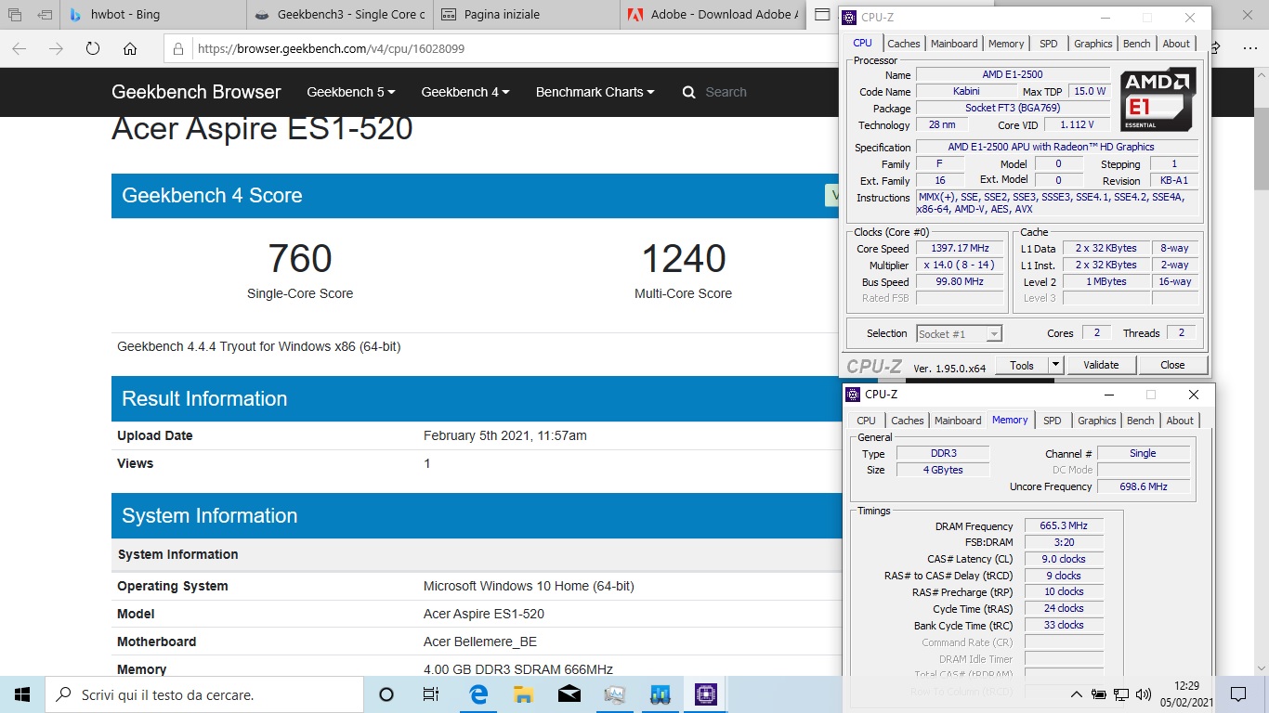The height and width of the screenshot is (713, 1269).
Task: Open About tab in top CPU-Z window
Action: click(x=1176, y=44)
